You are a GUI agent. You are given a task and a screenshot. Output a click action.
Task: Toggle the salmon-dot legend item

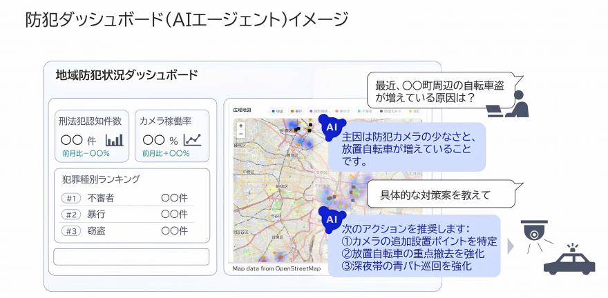click(341, 111)
